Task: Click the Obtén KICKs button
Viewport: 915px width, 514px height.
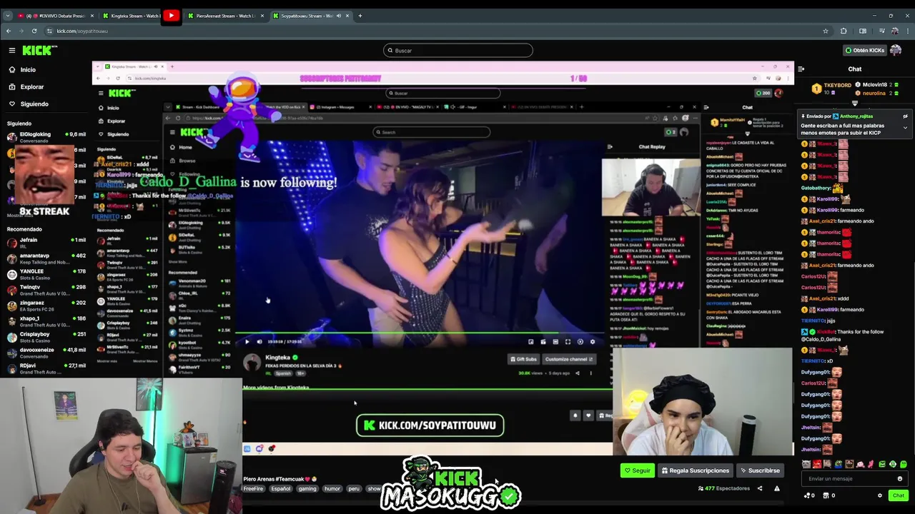Action: point(864,50)
